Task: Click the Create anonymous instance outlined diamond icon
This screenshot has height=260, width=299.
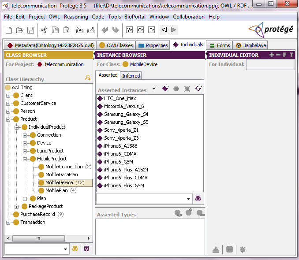Action: (x=198, y=88)
